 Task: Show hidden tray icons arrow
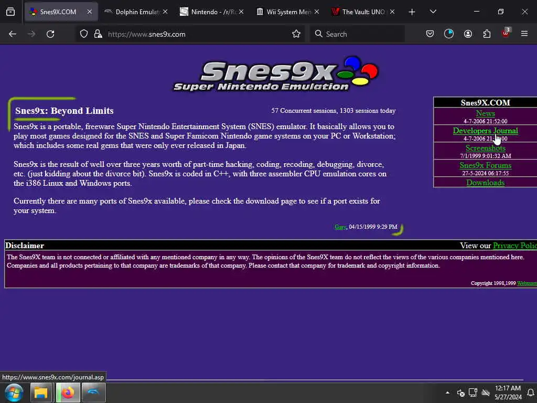(447, 393)
